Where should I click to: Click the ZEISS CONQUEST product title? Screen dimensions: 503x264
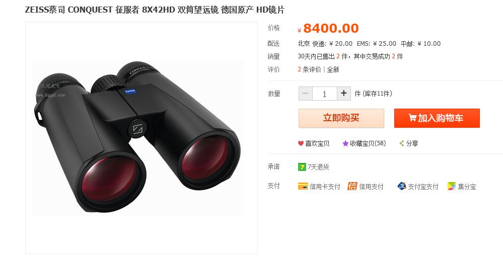(x=155, y=10)
